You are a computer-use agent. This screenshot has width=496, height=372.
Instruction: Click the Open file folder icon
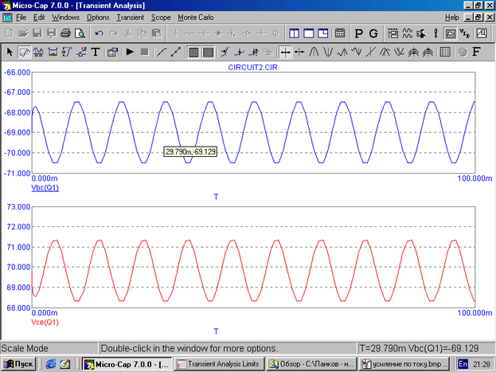point(23,33)
